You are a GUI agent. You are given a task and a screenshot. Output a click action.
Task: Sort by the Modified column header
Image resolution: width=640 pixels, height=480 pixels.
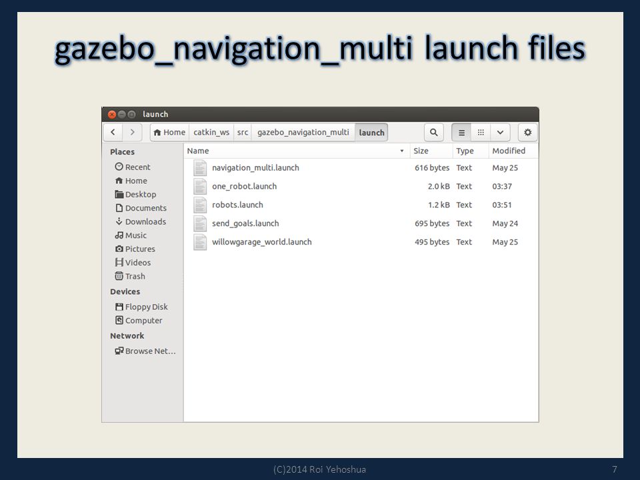coord(513,151)
